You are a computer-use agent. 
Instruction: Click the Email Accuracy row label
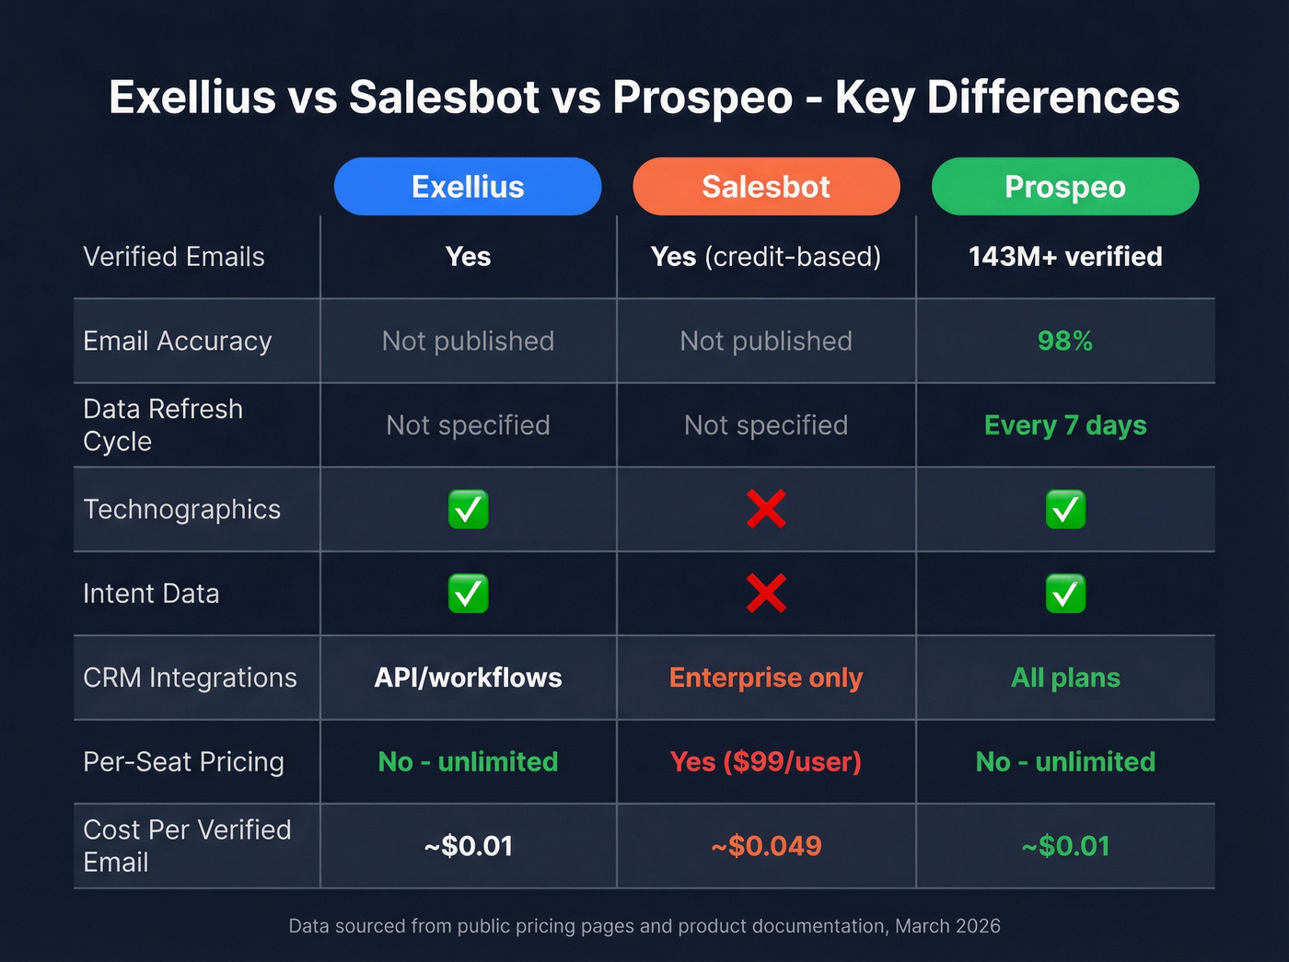pos(178,342)
